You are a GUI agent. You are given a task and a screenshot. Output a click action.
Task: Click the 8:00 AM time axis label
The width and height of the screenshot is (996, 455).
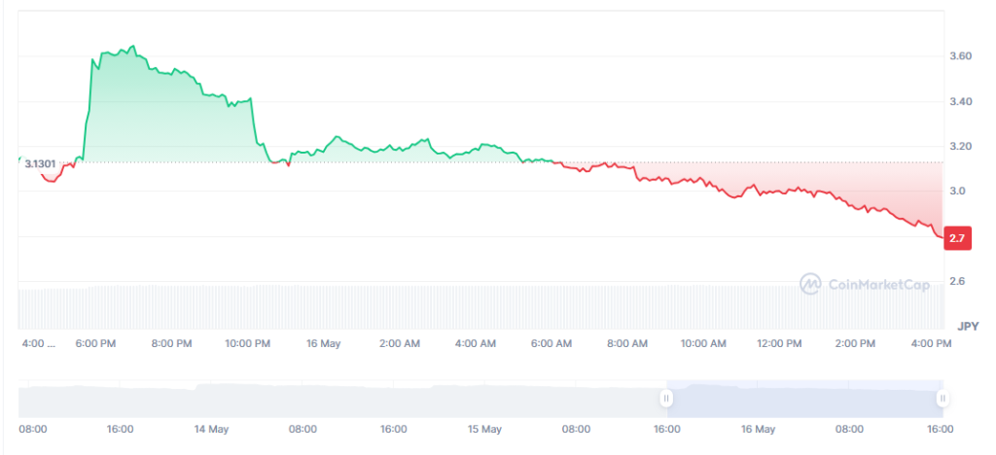click(x=627, y=344)
